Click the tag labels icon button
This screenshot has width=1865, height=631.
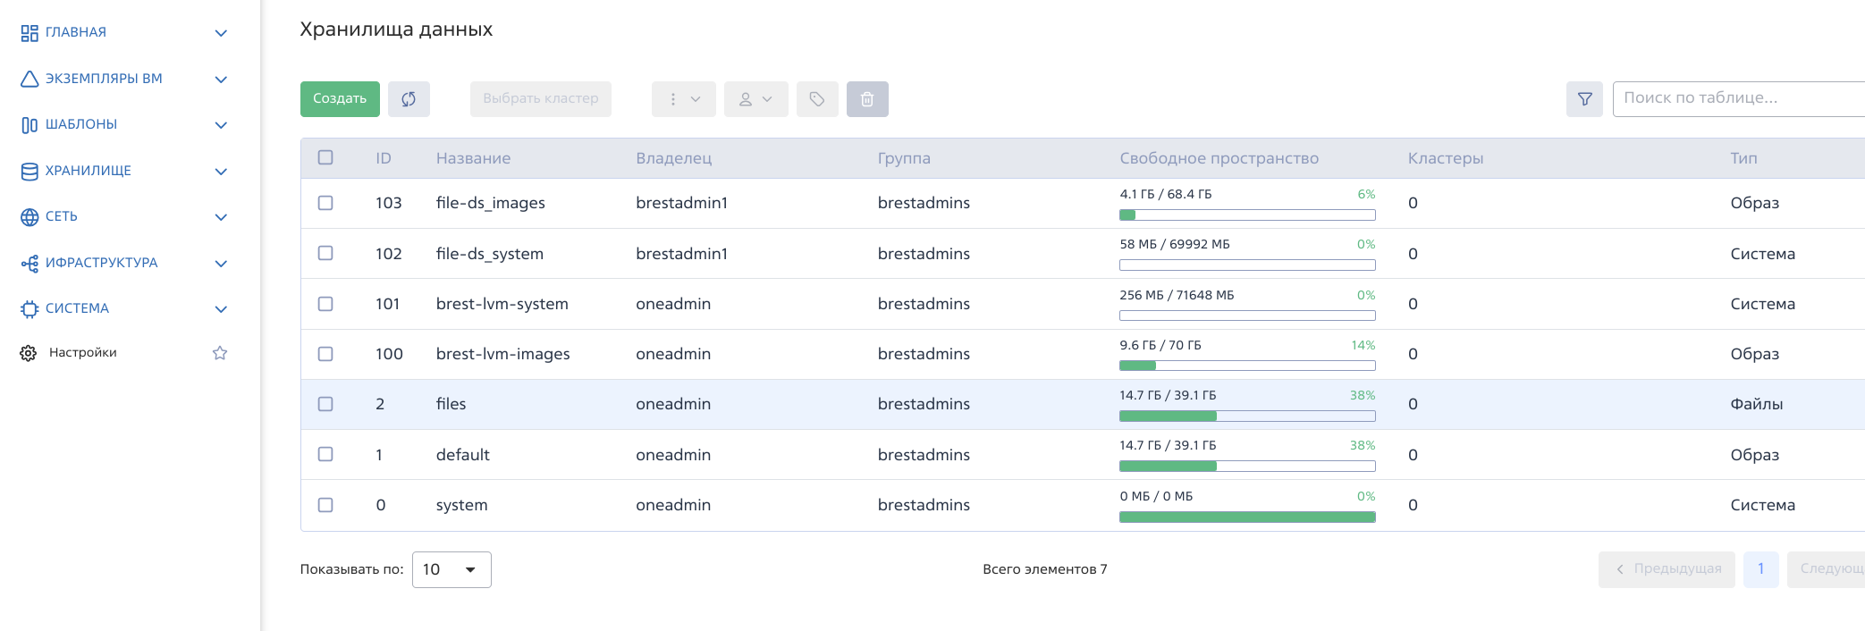click(x=817, y=99)
